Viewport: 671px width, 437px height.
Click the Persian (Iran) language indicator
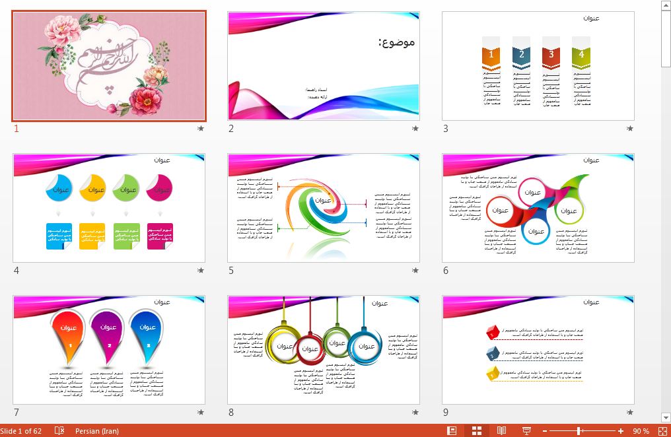(97, 431)
